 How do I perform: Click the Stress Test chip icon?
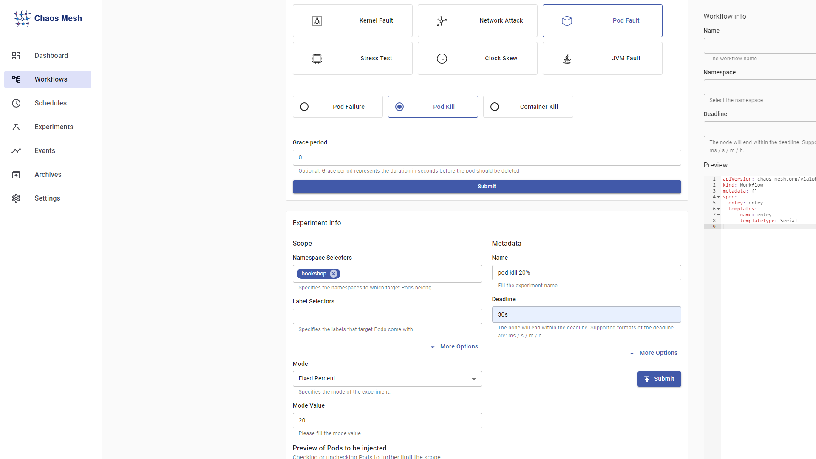[x=317, y=59]
